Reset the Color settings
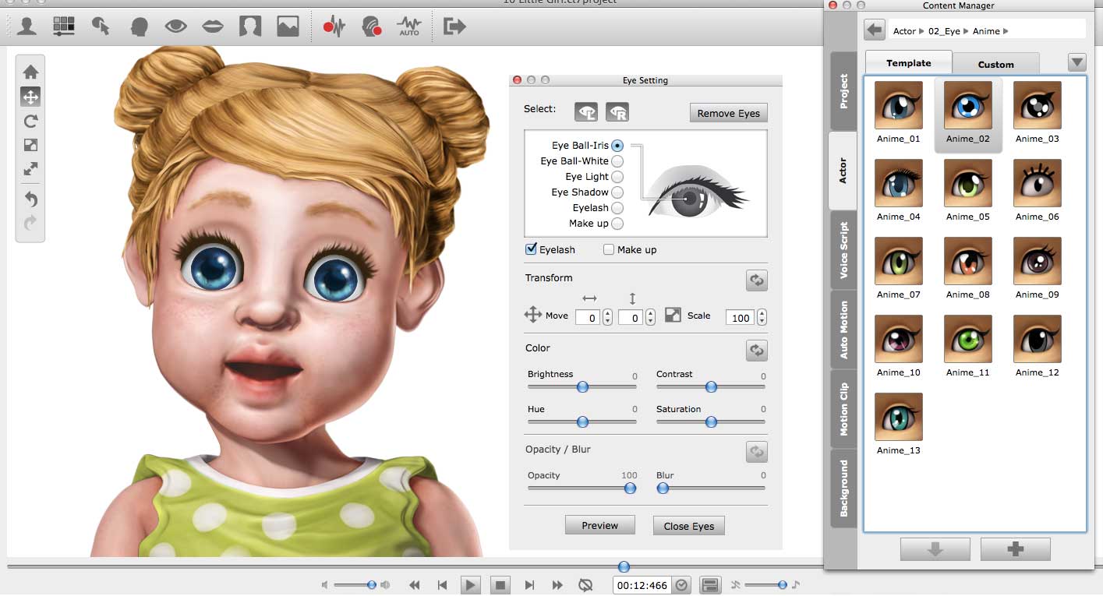Screen dimensions: 1103x596 [756, 351]
